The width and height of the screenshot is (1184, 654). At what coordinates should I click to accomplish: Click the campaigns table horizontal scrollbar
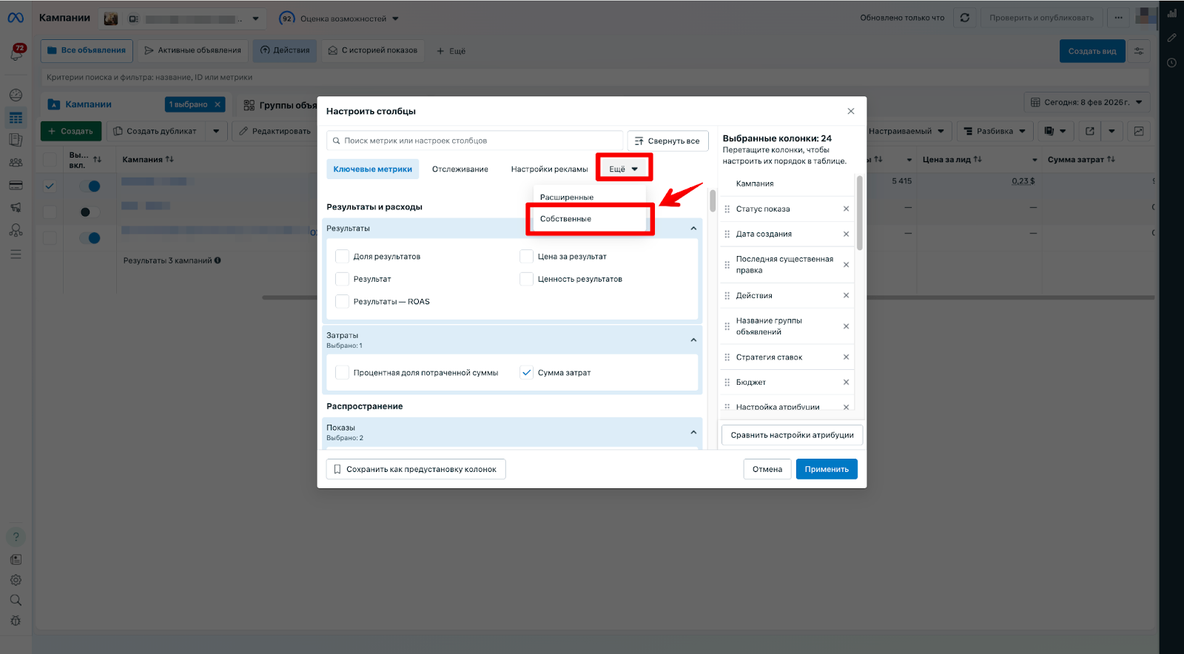(x=708, y=297)
